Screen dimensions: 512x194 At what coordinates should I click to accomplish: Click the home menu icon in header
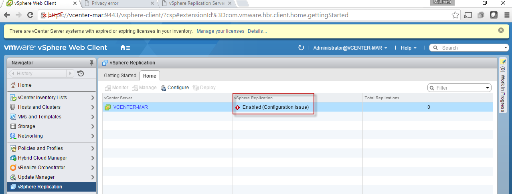pyautogui.click(x=125, y=48)
